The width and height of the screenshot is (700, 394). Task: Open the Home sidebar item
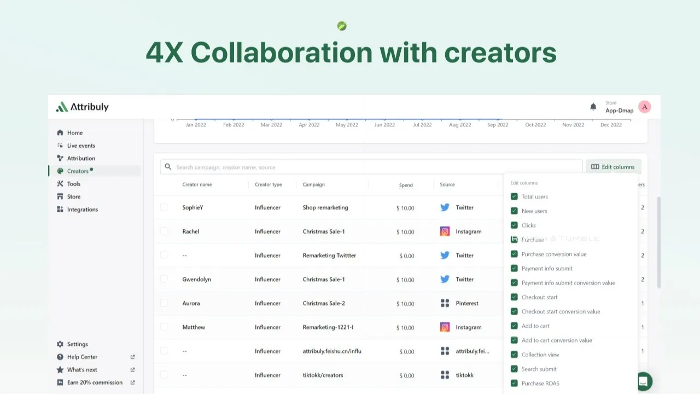75,132
